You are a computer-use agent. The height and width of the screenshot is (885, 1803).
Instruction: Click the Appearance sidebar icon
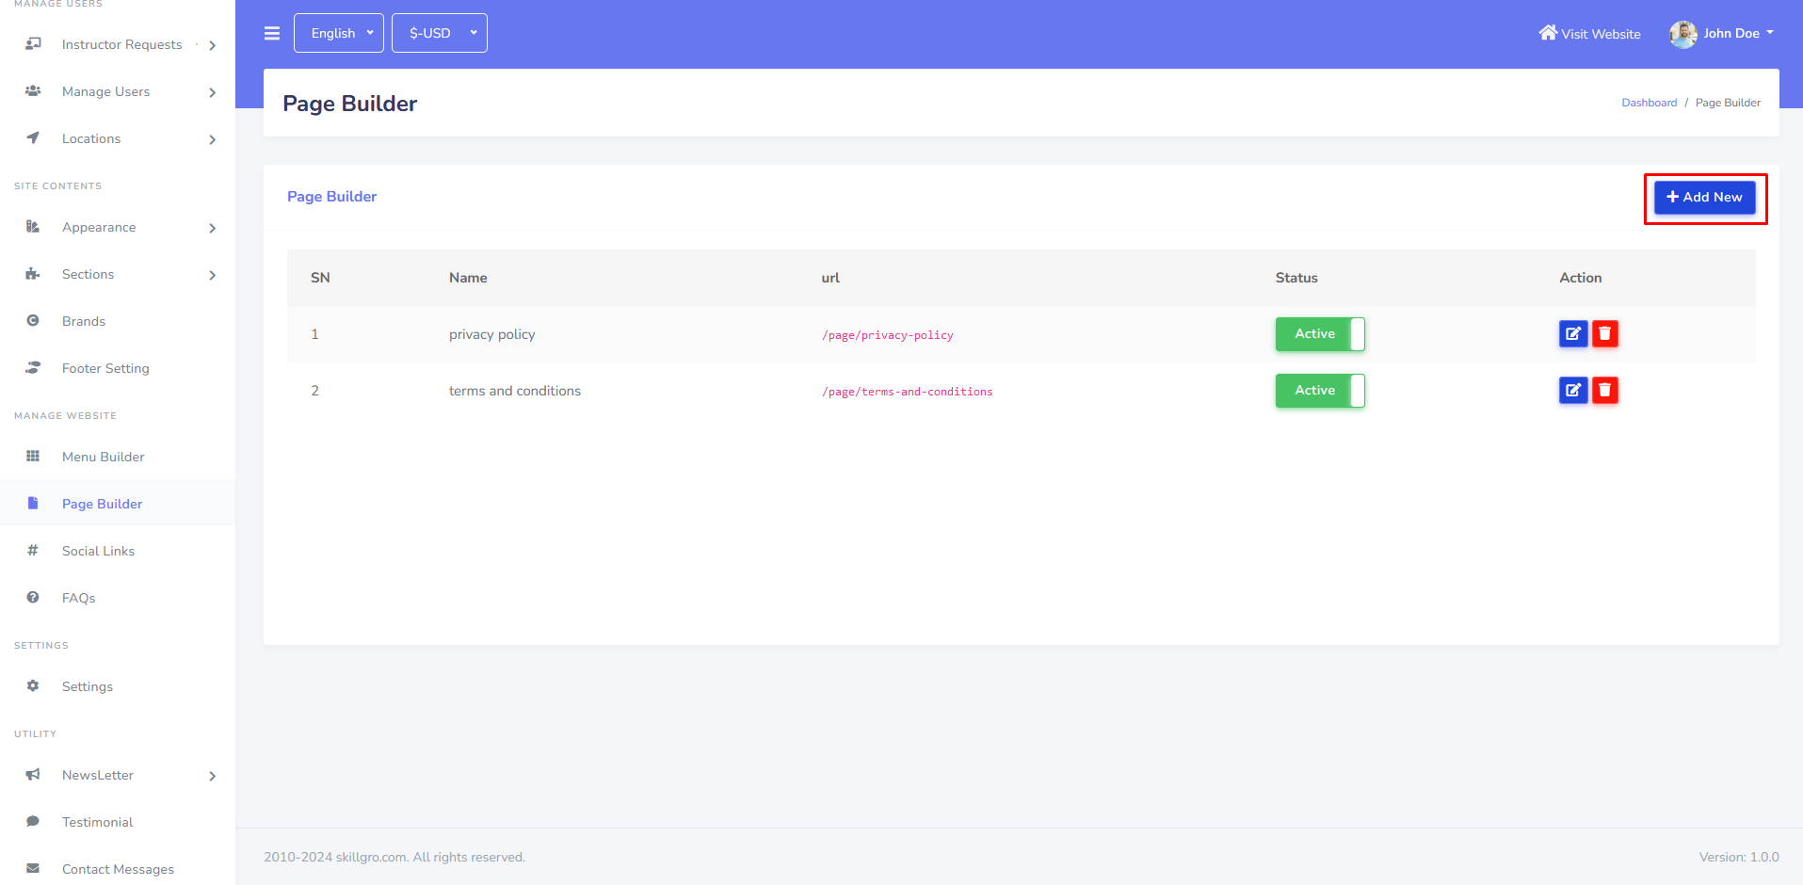pos(33,227)
